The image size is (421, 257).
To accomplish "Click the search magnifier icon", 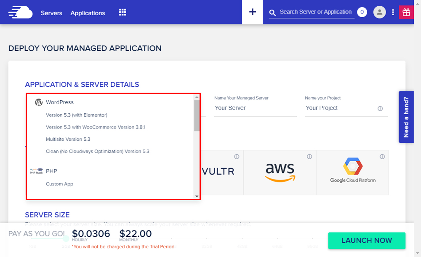I will tap(272, 13).
